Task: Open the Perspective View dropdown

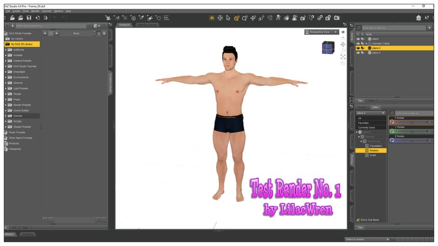Action: [322, 32]
